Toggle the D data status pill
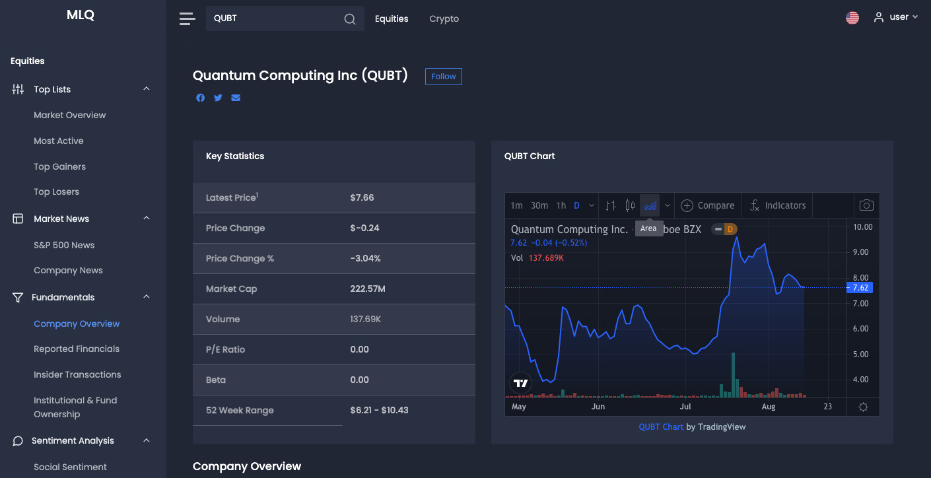The width and height of the screenshot is (931, 478). pos(724,229)
